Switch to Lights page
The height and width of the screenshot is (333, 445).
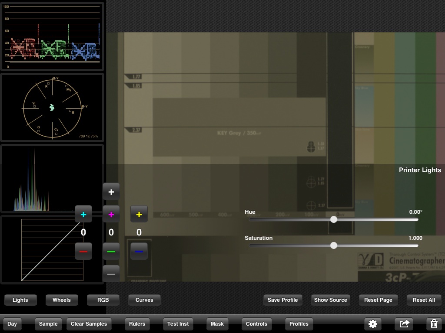tap(20, 300)
